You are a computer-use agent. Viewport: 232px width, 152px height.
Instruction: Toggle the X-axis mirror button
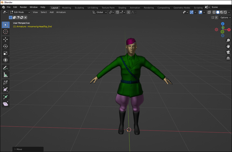pyautogui.click(x=216, y=17)
